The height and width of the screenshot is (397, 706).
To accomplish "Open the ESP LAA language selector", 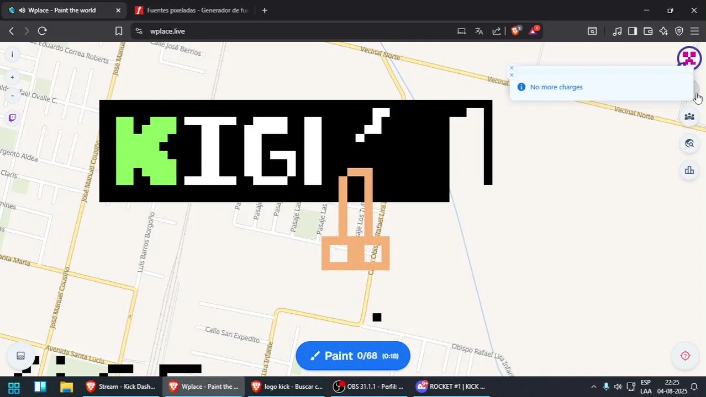I will [x=646, y=387].
